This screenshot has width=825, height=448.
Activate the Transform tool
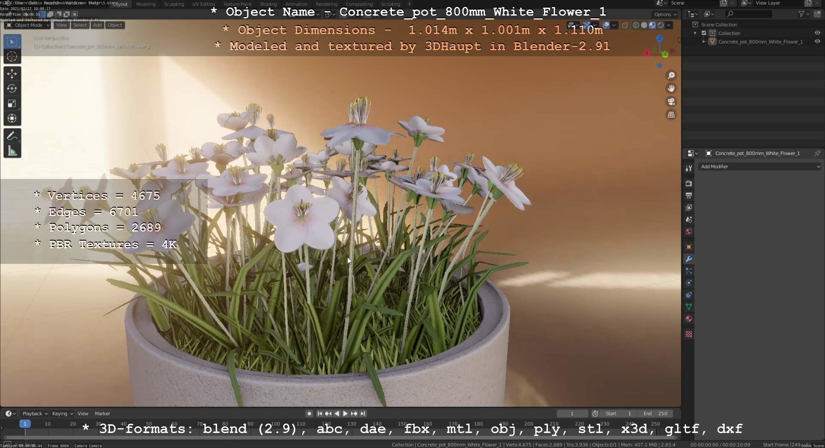(x=12, y=119)
